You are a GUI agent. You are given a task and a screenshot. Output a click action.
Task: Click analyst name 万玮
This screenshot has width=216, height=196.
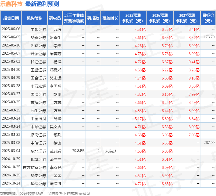click(x=58, y=29)
